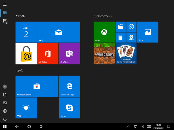This screenshot has width=174, height=130.
Task: Switch to the all apps list icon
Action: click(5, 21)
